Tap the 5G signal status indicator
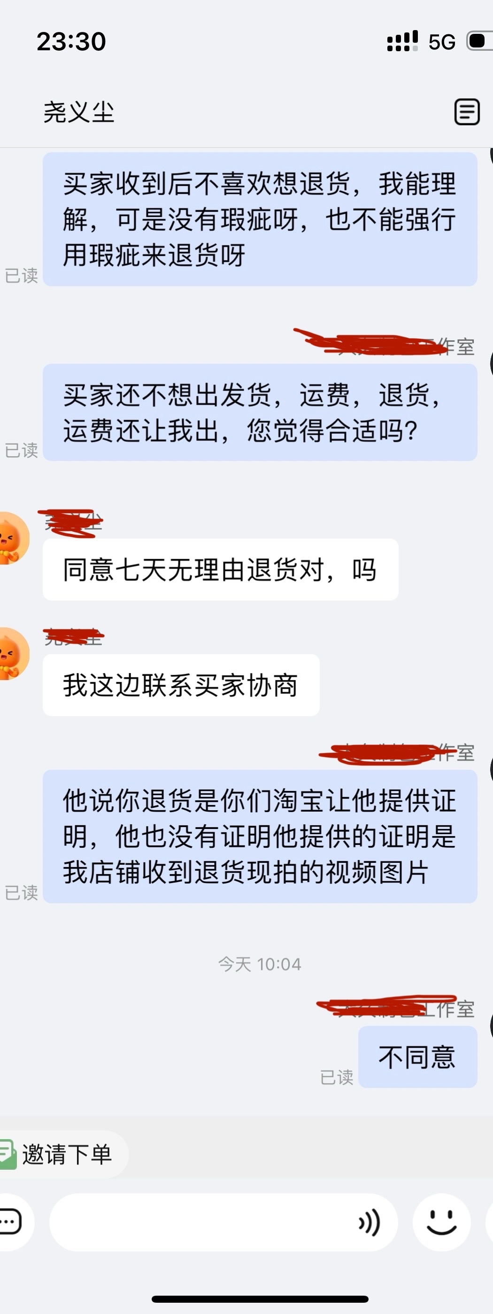Screen dimensions: 493x1314 coord(441,42)
